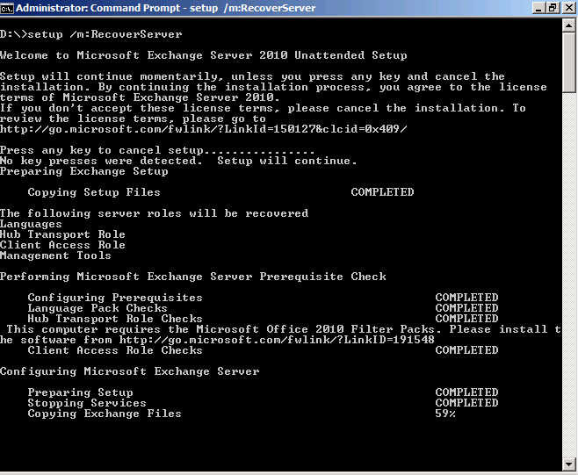The height and width of the screenshot is (475, 578).
Task: Click 'Stopping Services' text
Action: click(87, 403)
